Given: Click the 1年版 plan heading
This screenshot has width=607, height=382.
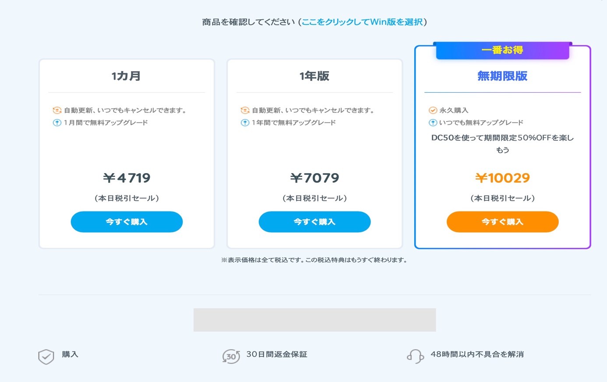Looking at the screenshot, I should point(314,76).
